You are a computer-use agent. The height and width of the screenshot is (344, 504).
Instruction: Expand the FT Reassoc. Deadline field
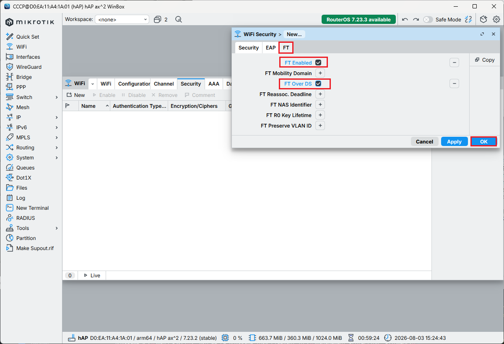320,94
